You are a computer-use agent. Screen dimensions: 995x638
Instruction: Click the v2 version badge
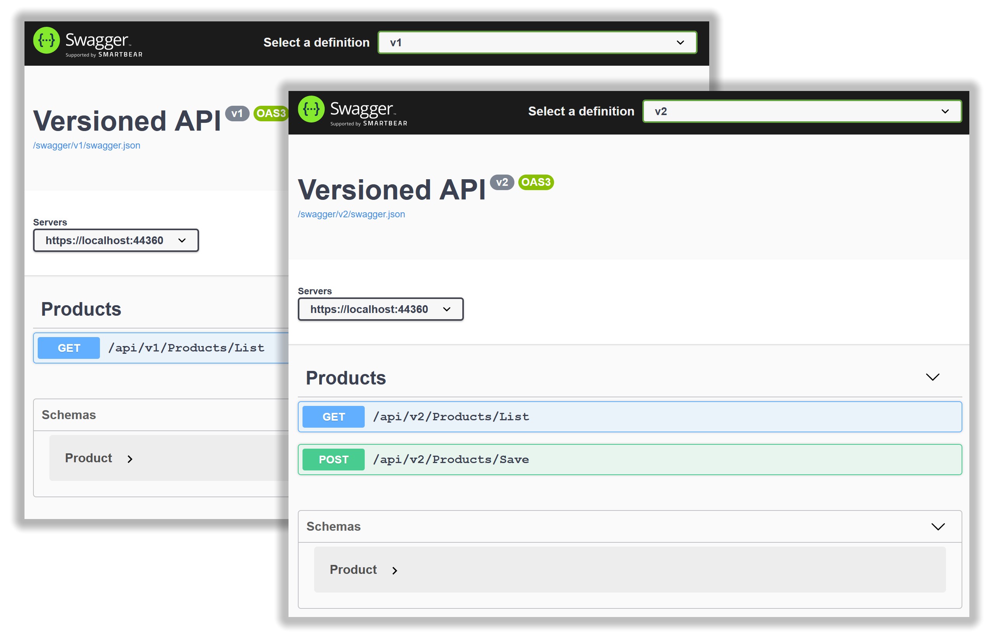click(502, 182)
